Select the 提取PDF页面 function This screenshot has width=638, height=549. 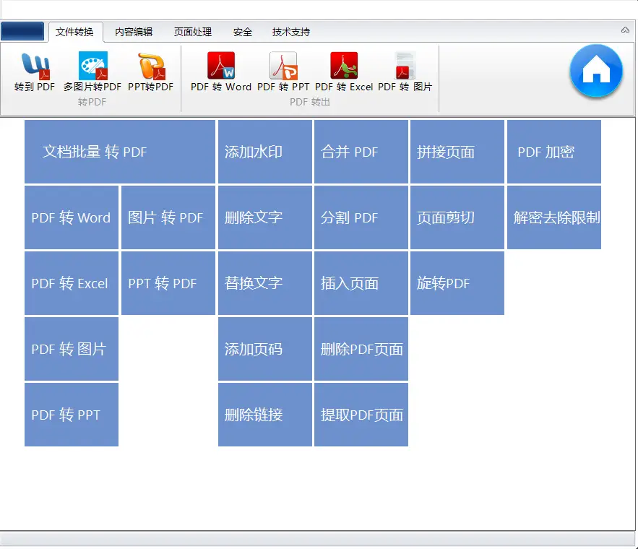[x=361, y=415]
